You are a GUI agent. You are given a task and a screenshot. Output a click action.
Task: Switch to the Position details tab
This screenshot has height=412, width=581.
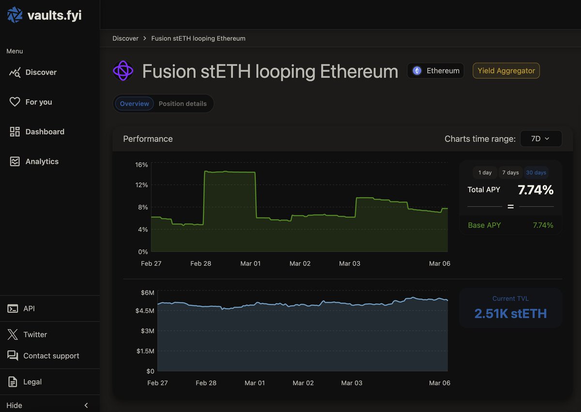pos(183,104)
